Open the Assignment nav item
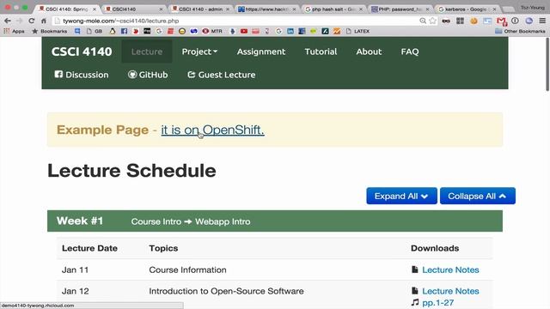The height and width of the screenshot is (309, 550). pyautogui.click(x=261, y=51)
